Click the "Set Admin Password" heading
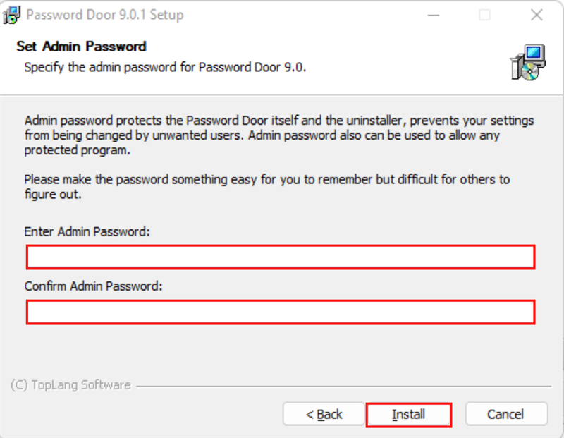Viewport: 564px width, 438px height. click(81, 47)
